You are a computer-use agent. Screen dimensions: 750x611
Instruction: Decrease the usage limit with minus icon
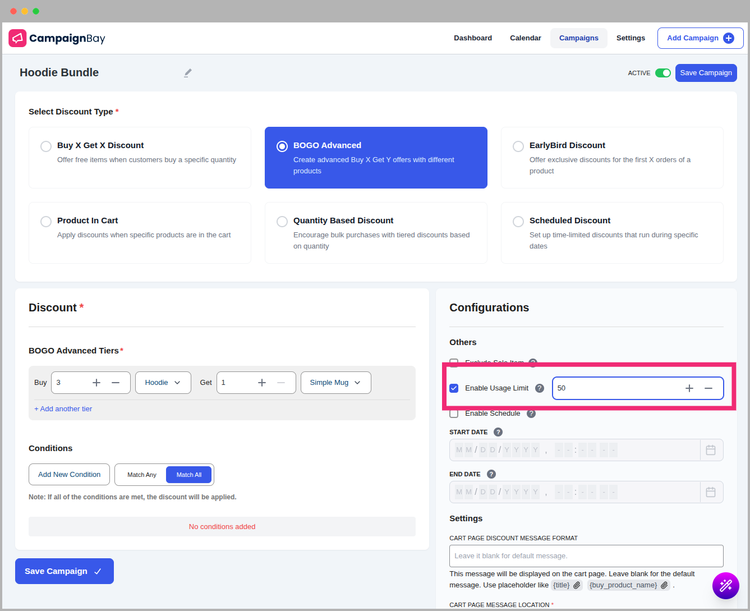[x=708, y=388]
